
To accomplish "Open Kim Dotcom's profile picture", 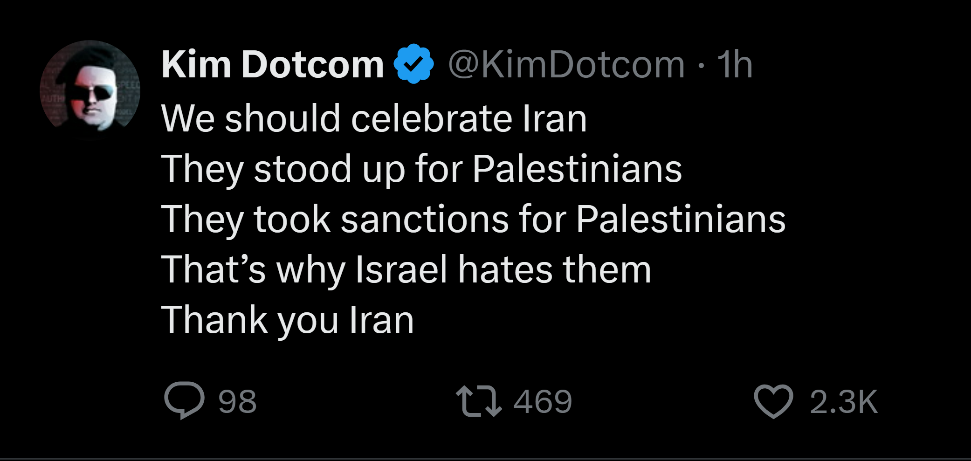I will point(90,89).
